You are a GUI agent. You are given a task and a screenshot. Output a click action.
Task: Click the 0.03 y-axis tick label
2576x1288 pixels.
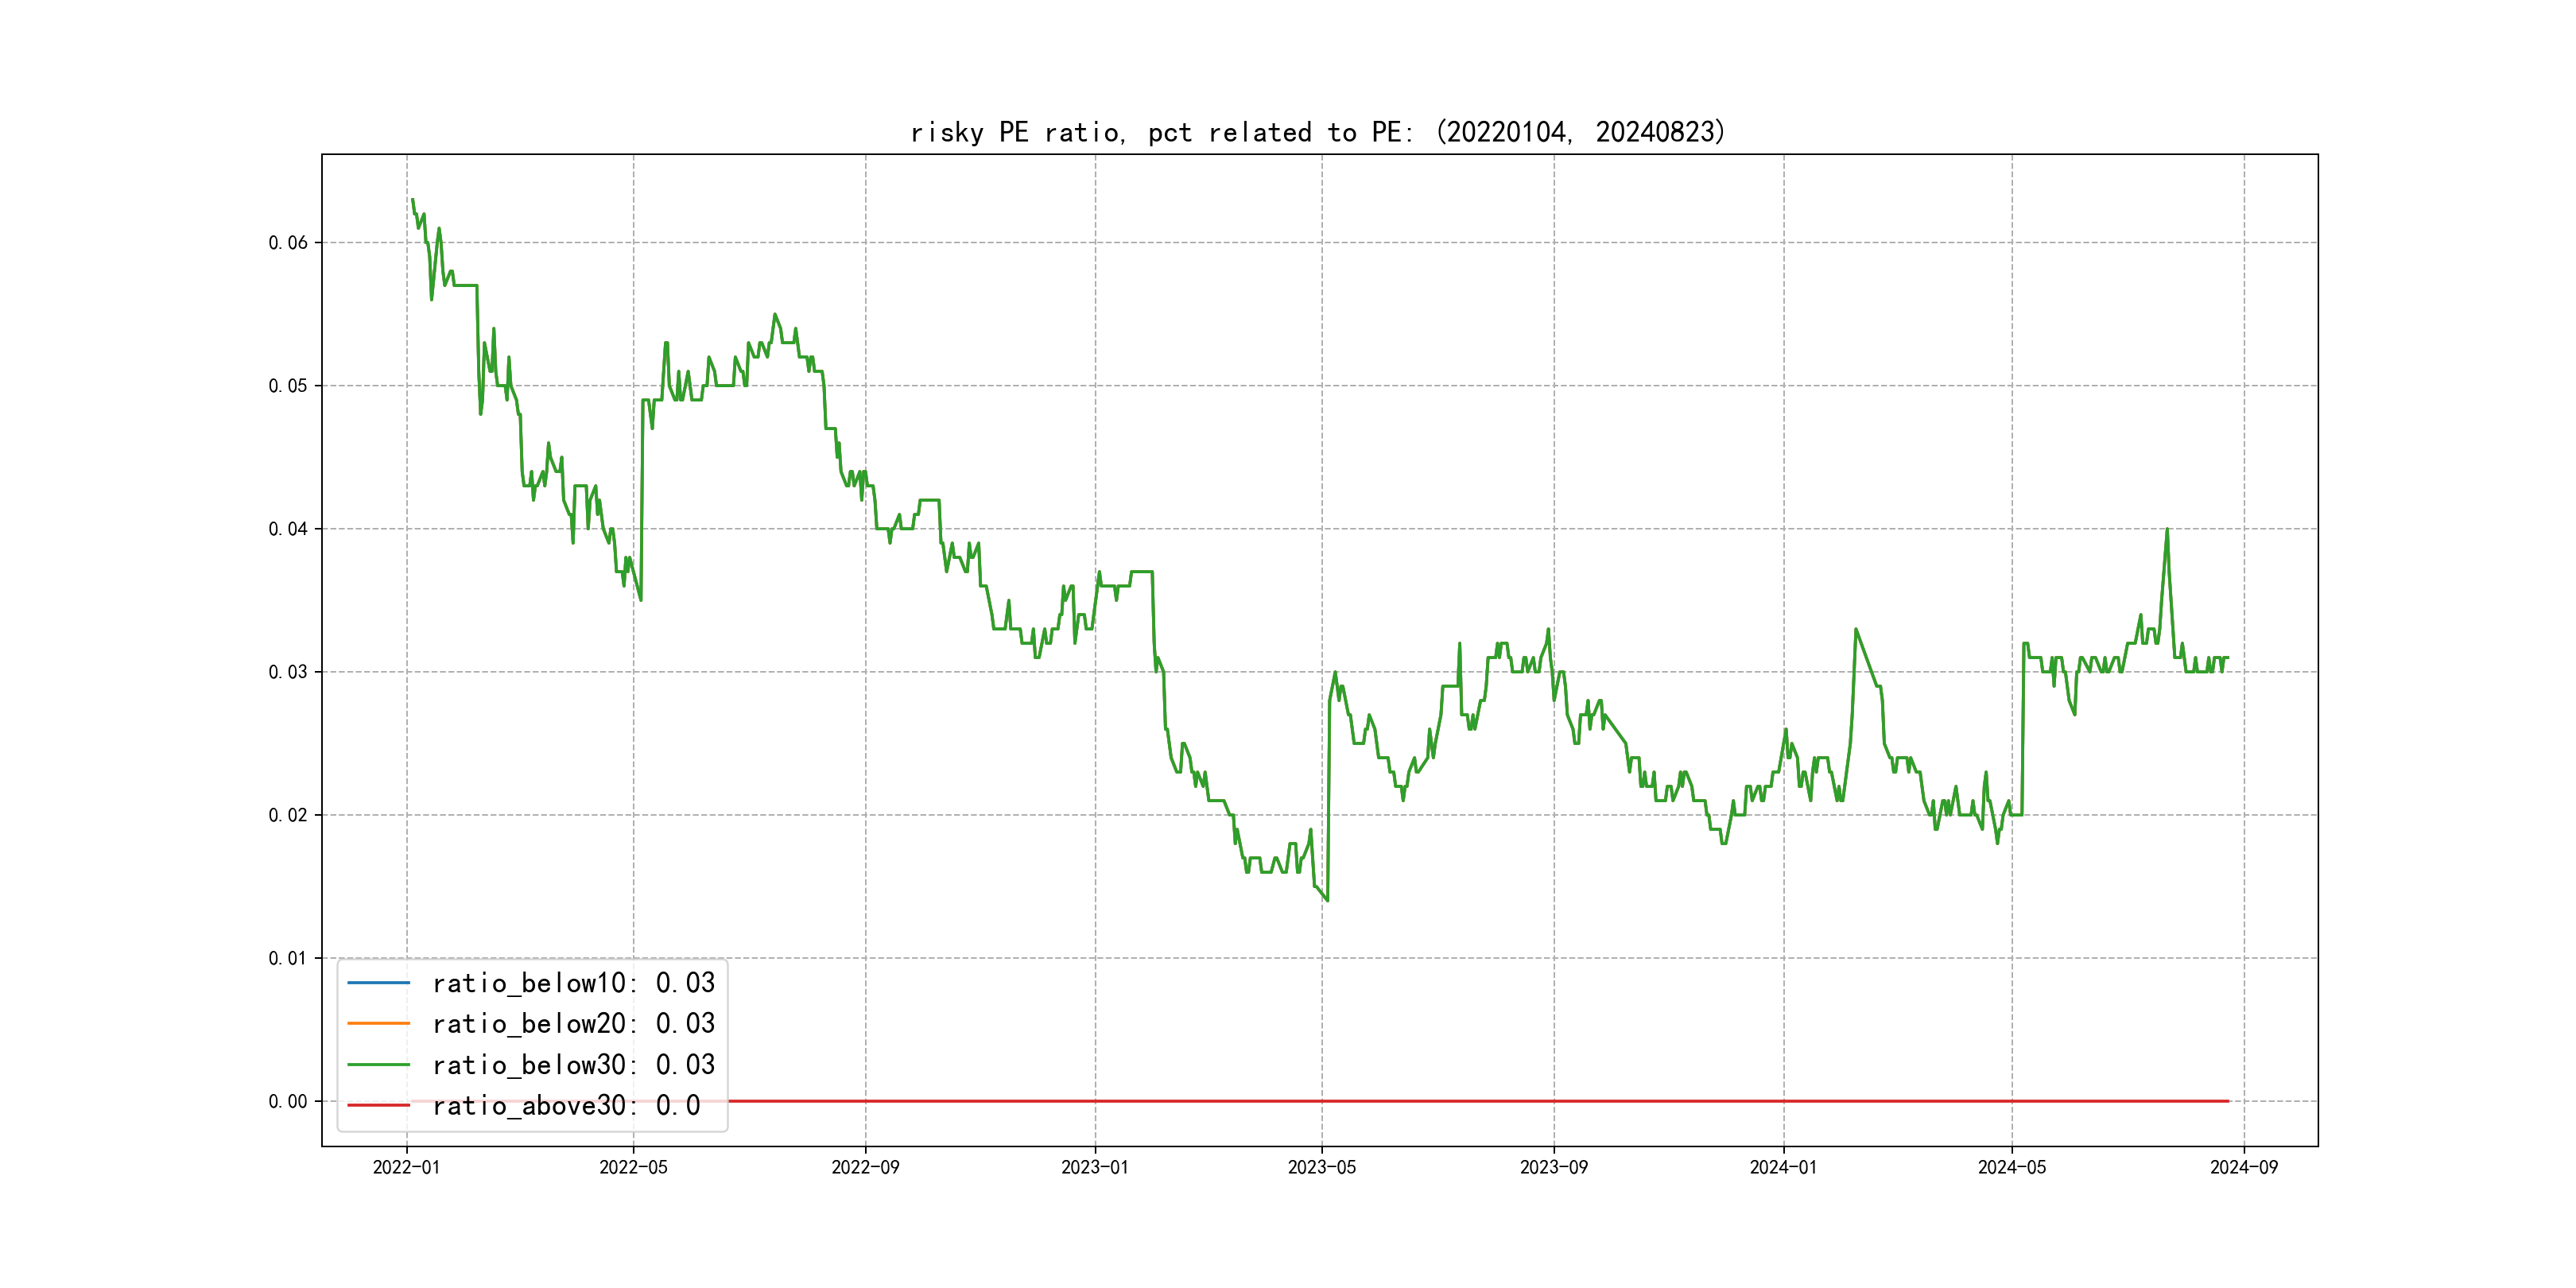click(288, 672)
